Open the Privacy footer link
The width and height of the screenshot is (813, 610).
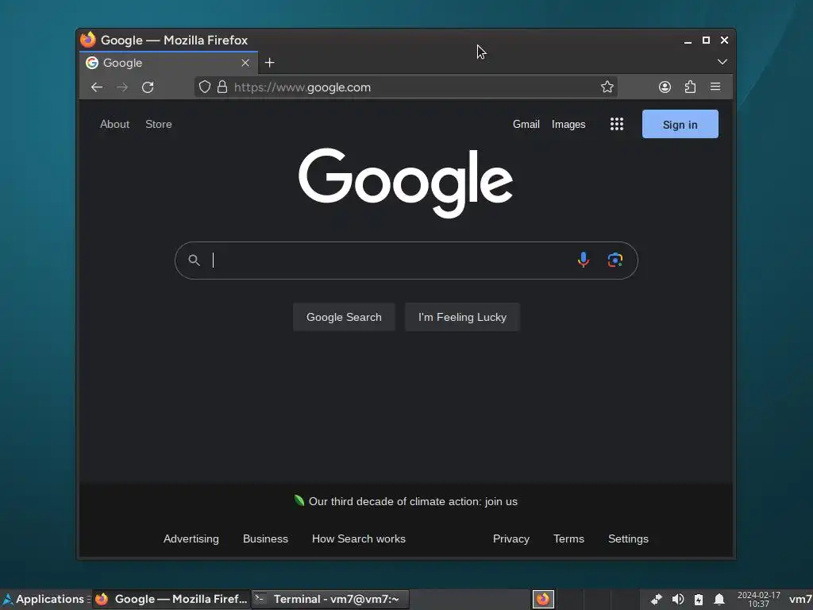point(511,539)
